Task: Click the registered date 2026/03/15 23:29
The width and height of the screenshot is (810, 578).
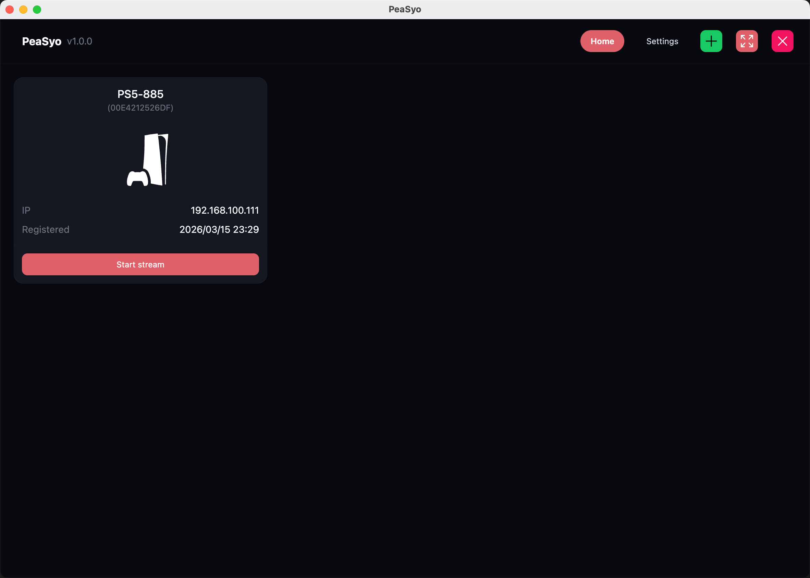Action: 219,229
